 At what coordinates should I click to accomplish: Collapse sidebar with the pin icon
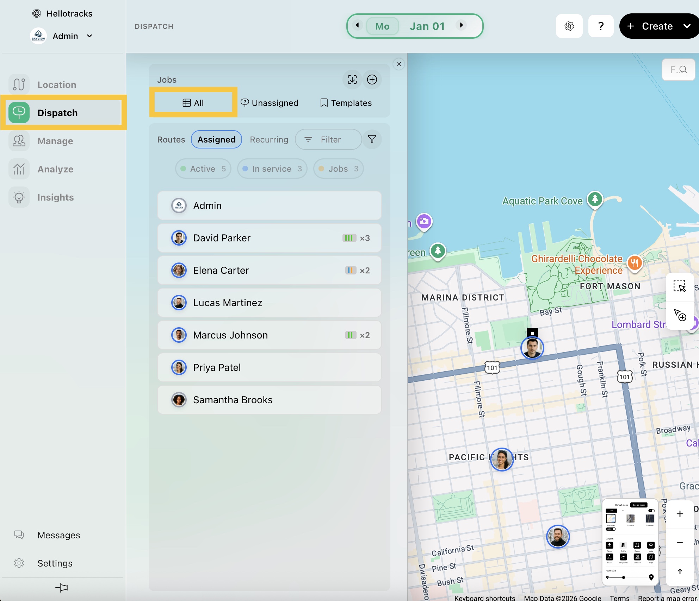(x=62, y=587)
